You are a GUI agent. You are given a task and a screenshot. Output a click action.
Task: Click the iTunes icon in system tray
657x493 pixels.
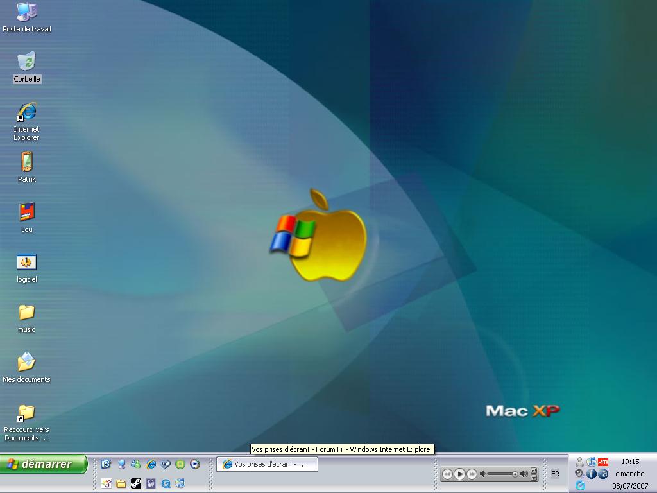point(591,462)
